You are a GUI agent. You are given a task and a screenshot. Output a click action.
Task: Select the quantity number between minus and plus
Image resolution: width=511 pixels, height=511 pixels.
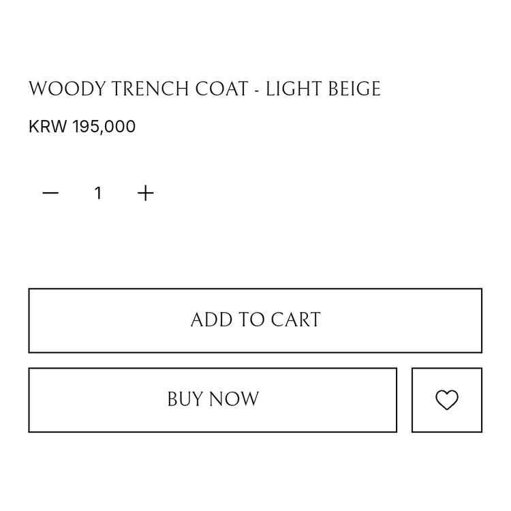(x=98, y=193)
